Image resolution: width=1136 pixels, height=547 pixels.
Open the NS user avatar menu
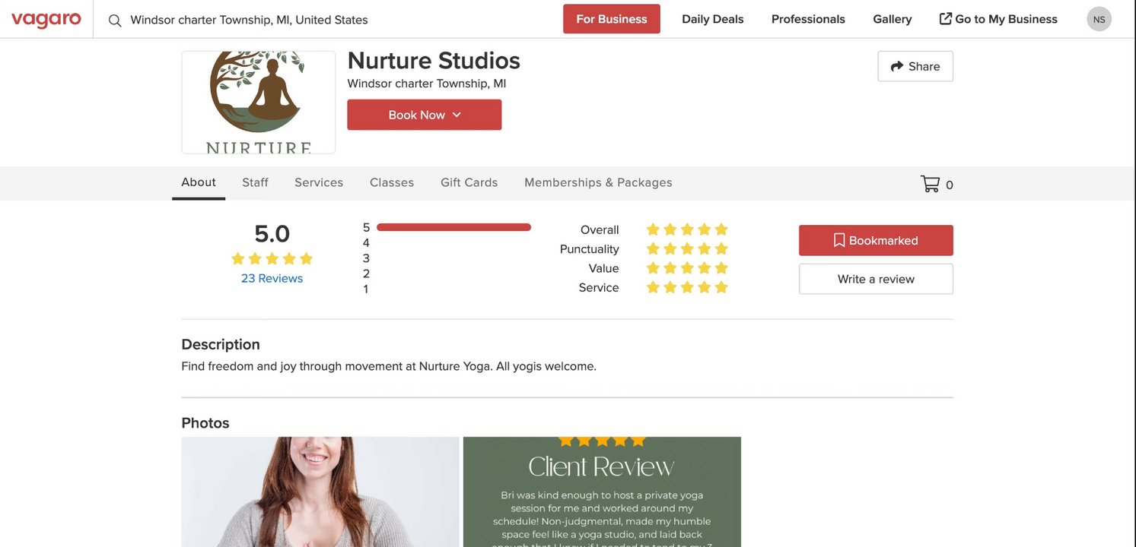(1099, 19)
